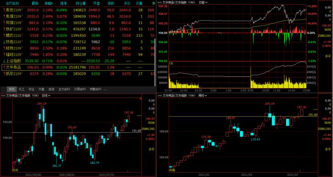333x177 pixels.
Task: Select the 锰硅2109 contract row
Action: tap(78, 55)
